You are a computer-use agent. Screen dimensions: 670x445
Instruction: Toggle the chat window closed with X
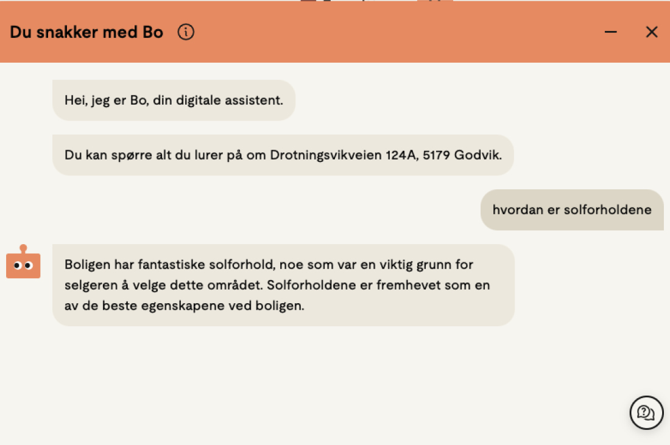652,32
